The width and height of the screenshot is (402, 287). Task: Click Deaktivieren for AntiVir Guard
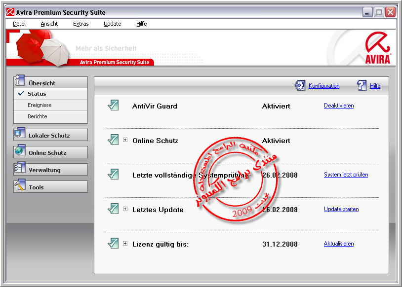(339, 106)
